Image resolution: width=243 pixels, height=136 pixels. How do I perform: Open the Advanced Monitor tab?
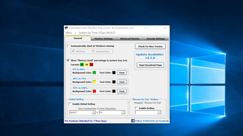tap(130, 39)
